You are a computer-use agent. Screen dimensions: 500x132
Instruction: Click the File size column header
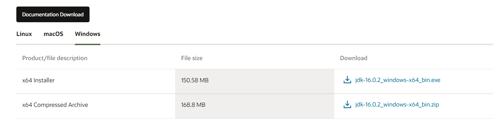pos(192,58)
